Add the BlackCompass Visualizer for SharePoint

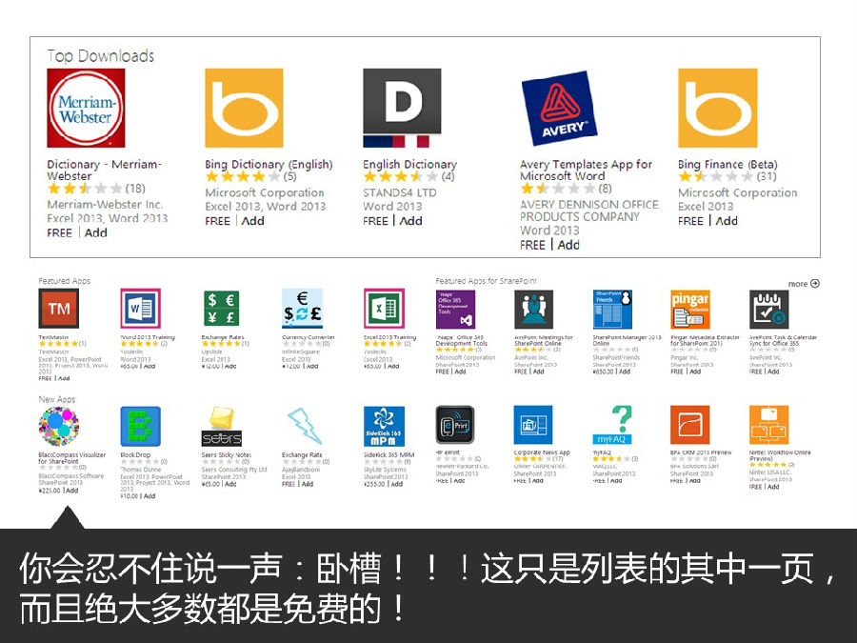click(x=72, y=491)
